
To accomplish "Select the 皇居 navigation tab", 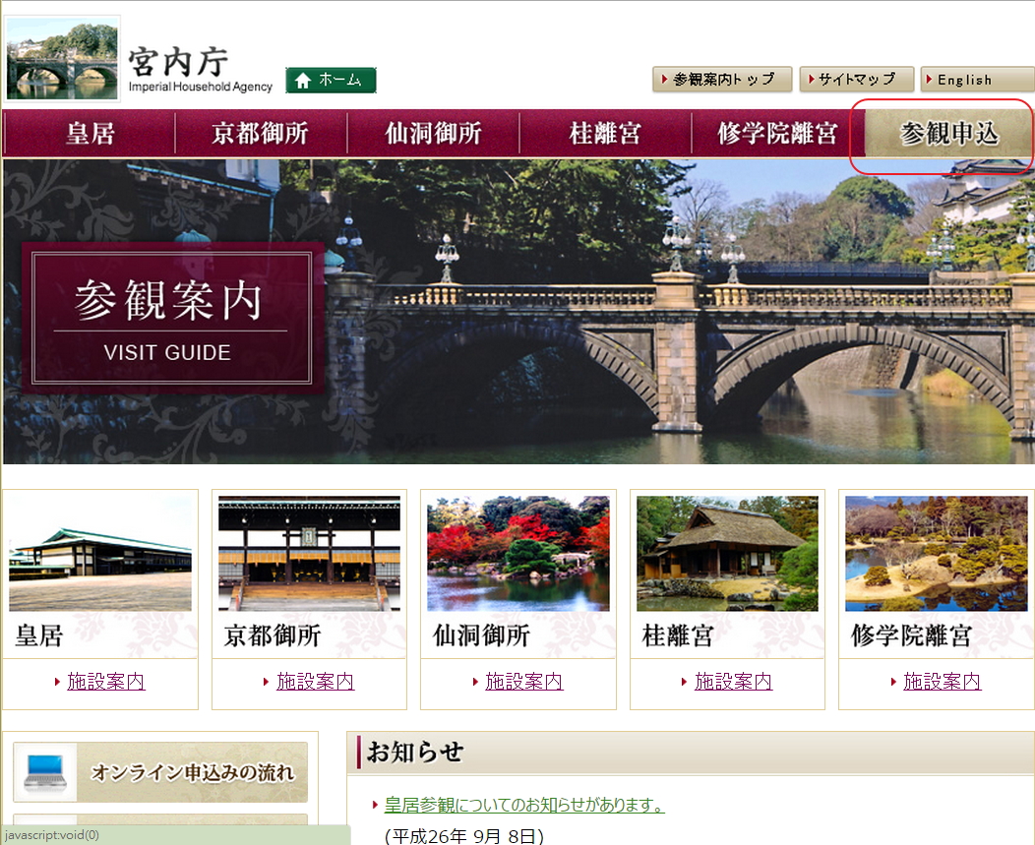I will (x=90, y=134).
